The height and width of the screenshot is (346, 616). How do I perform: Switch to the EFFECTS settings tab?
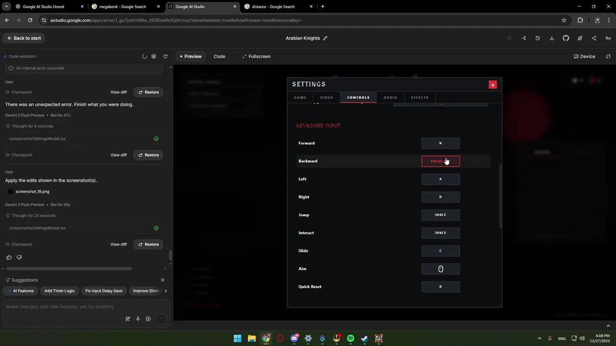pyautogui.click(x=420, y=98)
